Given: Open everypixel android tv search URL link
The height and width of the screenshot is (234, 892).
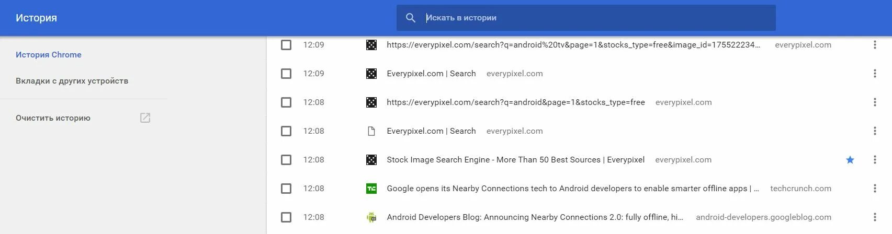Looking at the screenshot, I should [574, 45].
